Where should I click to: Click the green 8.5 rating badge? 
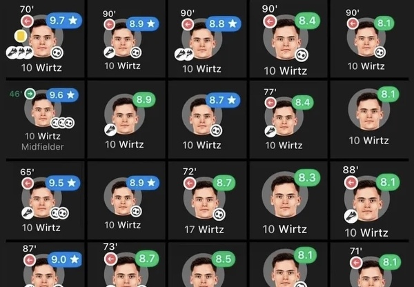(x=223, y=259)
